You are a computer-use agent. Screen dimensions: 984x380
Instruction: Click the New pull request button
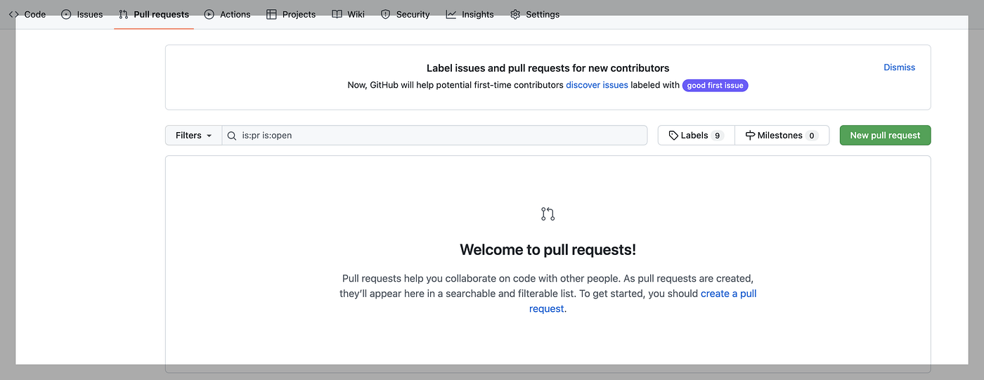885,136
